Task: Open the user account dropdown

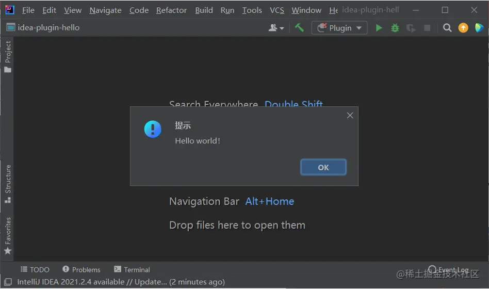Action: (x=276, y=28)
